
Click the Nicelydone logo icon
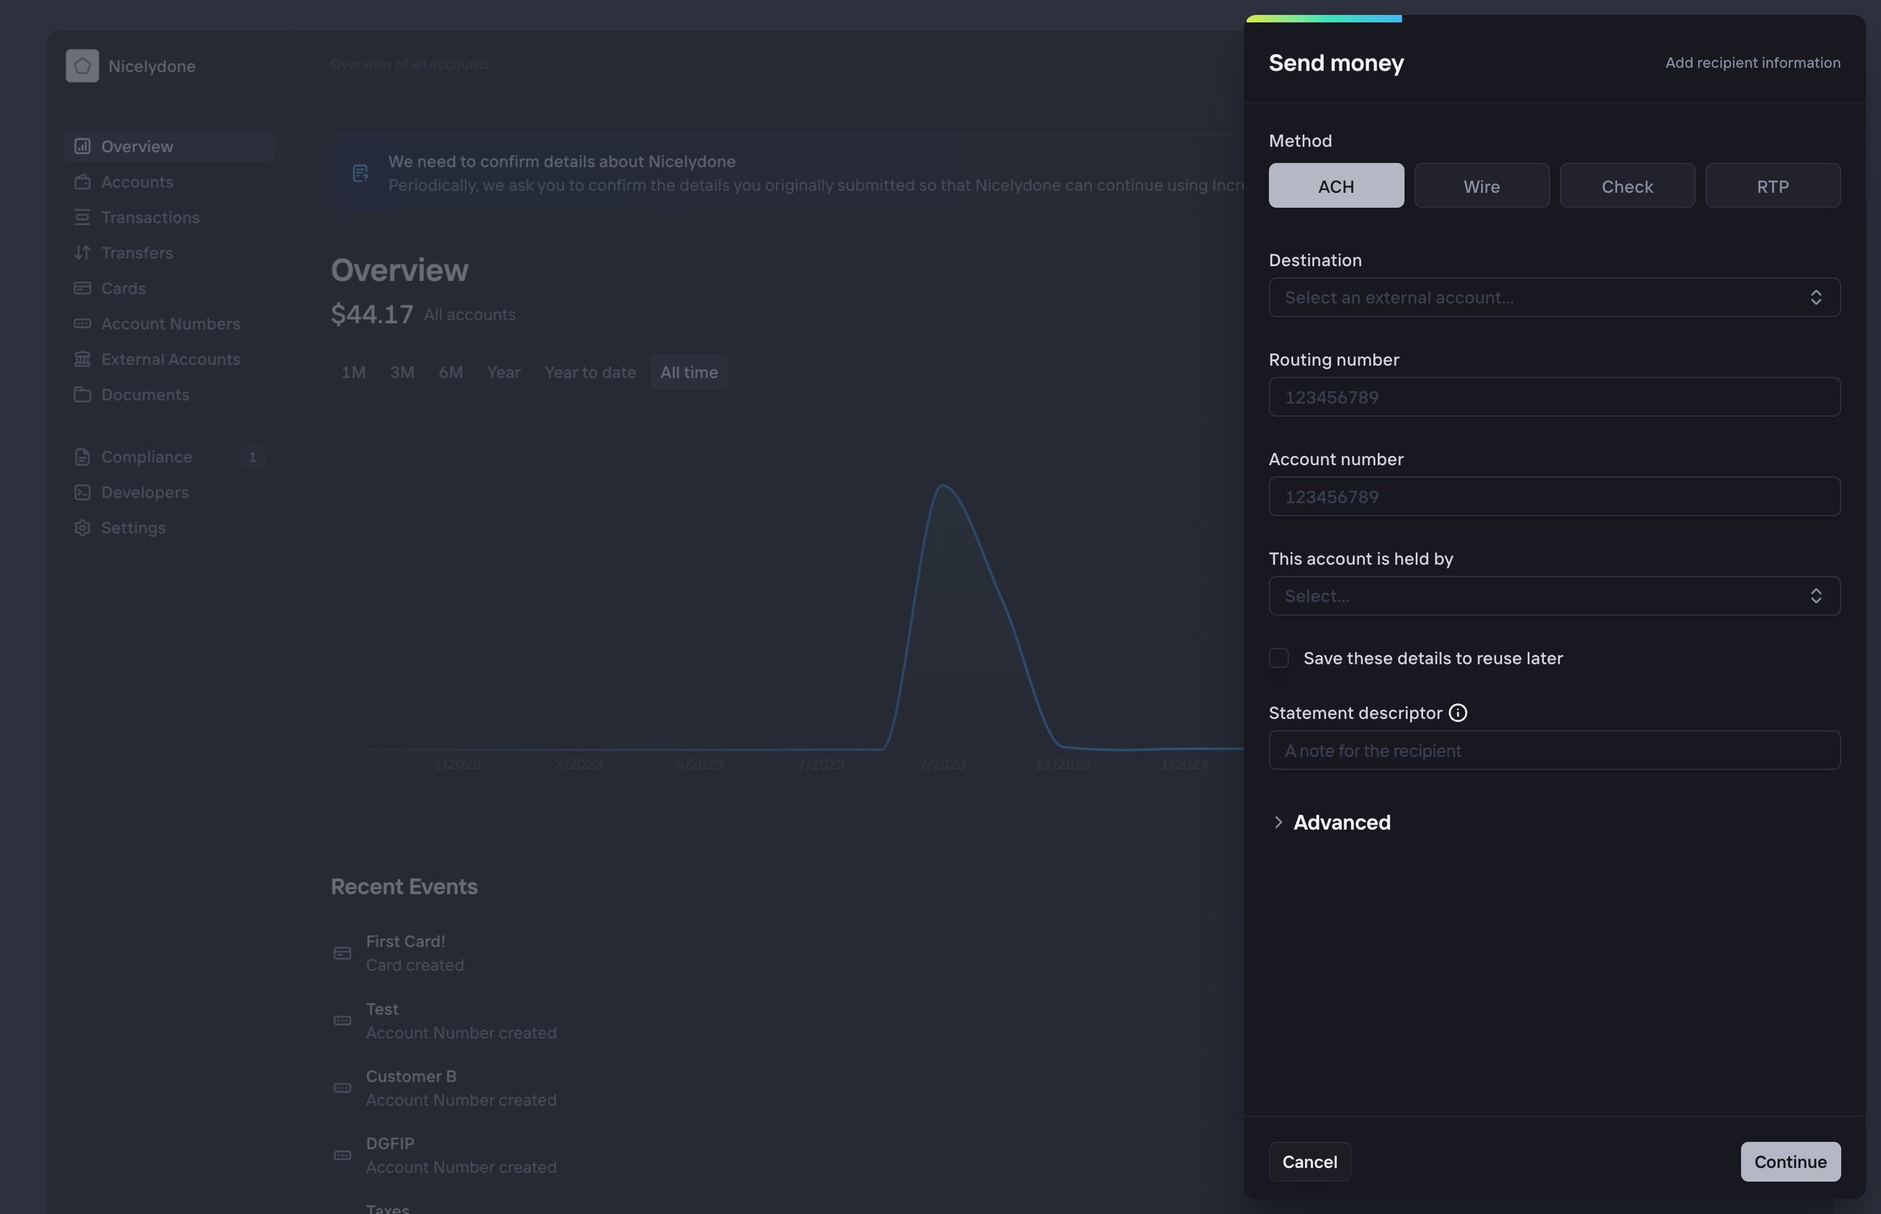(82, 65)
